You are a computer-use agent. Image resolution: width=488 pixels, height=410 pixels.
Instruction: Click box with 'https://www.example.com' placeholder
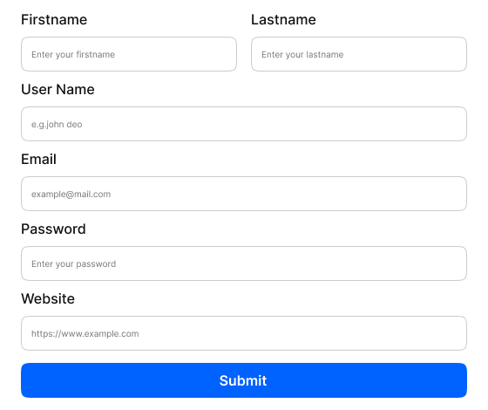[x=244, y=333]
